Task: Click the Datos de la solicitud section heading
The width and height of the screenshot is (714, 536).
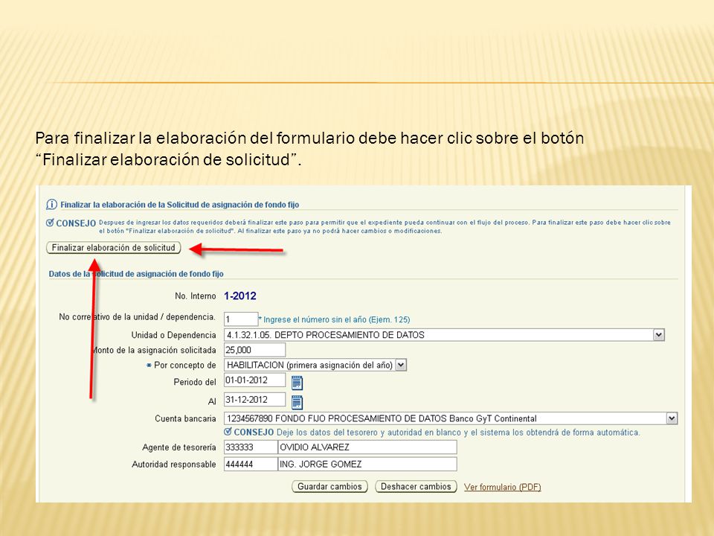Action: [136, 274]
